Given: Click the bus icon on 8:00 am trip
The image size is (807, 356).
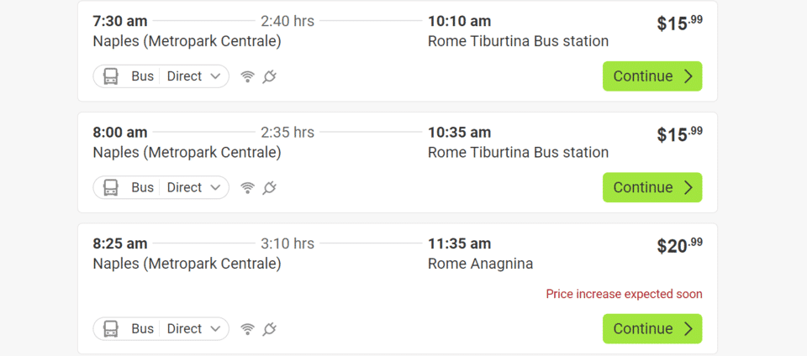Looking at the screenshot, I should (x=111, y=187).
